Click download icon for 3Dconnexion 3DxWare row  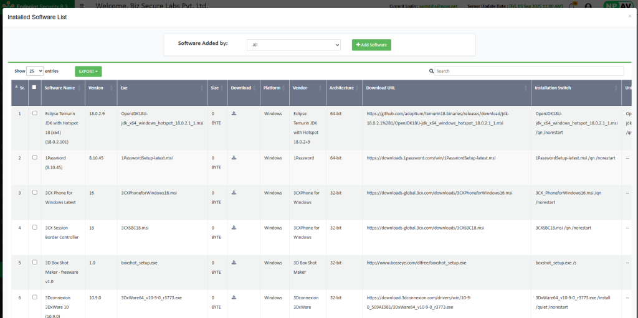pyautogui.click(x=234, y=297)
